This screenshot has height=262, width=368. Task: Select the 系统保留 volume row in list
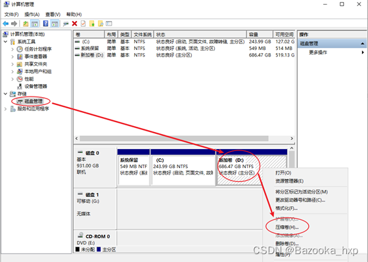tap(184, 49)
